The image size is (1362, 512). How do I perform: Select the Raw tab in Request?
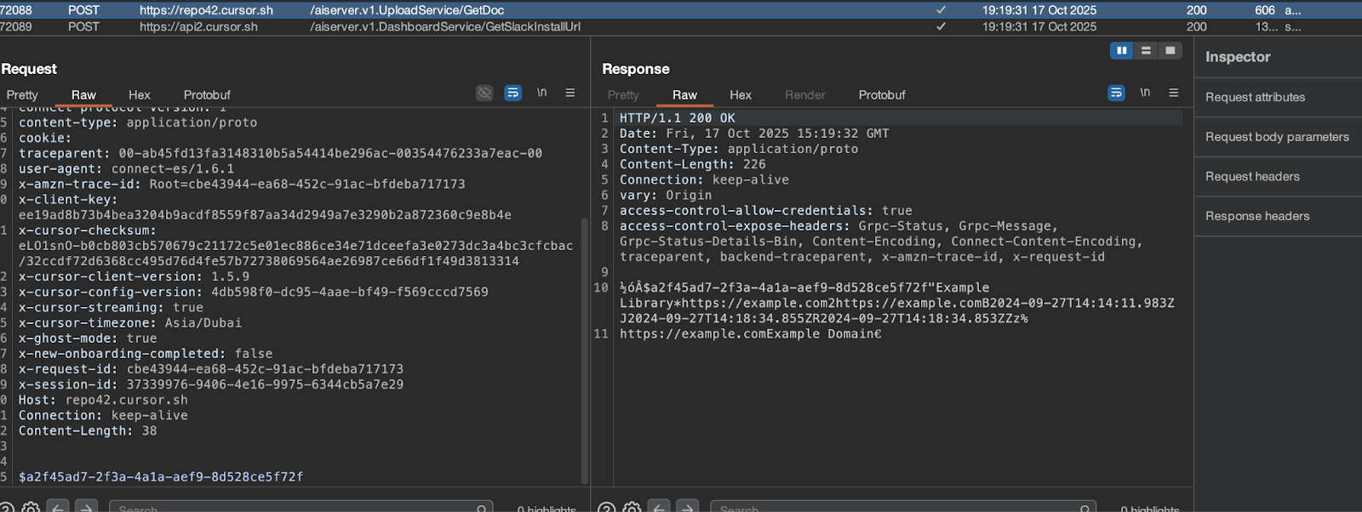pos(83,94)
